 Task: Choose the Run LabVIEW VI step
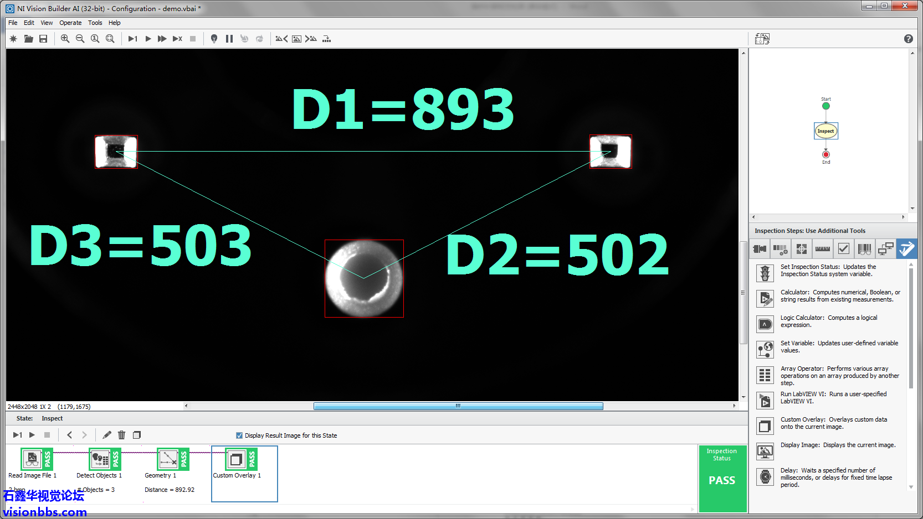pyautogui.click(x=765, y=400)
